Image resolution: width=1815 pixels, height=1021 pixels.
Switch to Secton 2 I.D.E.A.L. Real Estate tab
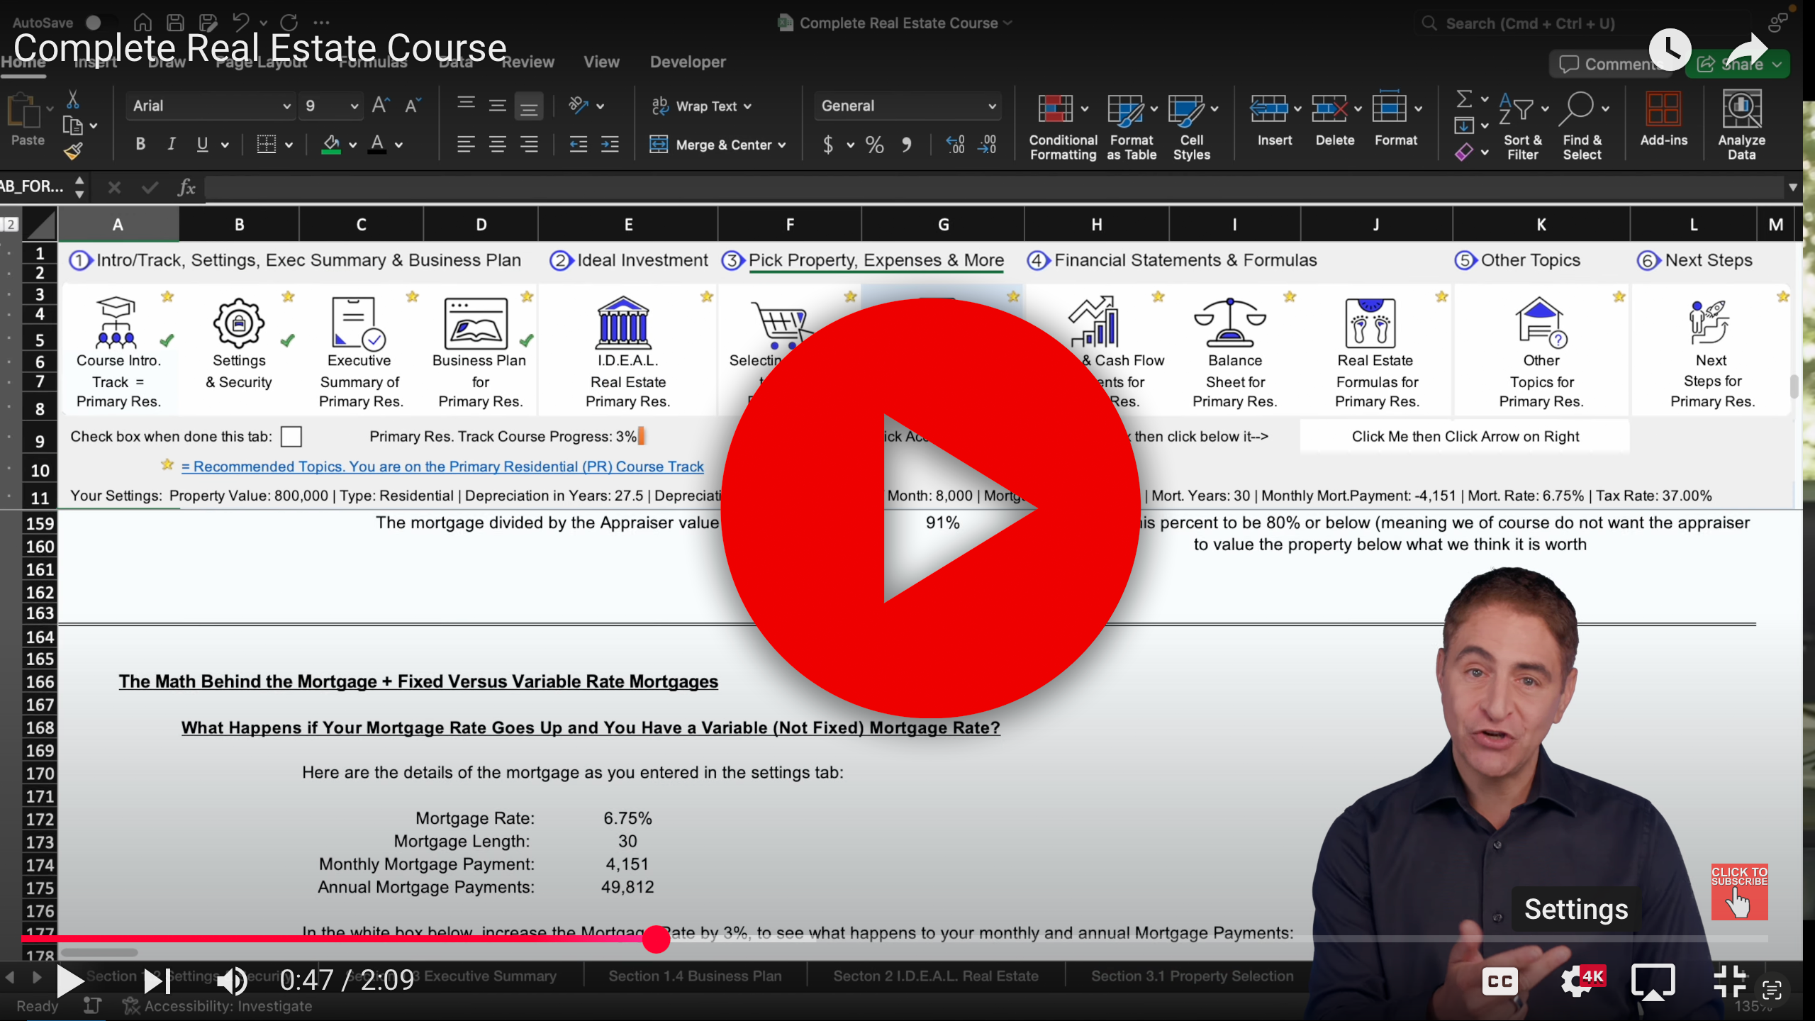[936, 976]
